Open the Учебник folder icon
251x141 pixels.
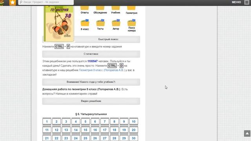click(x=116, y=8)
